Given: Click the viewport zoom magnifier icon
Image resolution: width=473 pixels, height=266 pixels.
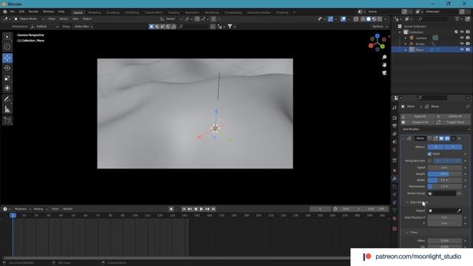Looking at the screenshot, I should tap(384, 57).
